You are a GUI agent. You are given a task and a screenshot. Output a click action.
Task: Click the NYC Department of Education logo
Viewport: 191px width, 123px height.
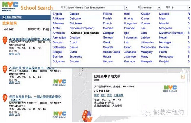[10, 7]
